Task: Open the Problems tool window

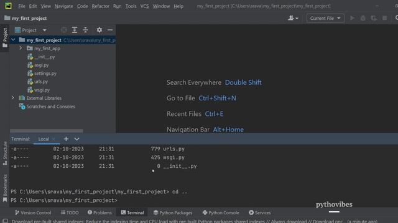Action: [x=99, y=212]
